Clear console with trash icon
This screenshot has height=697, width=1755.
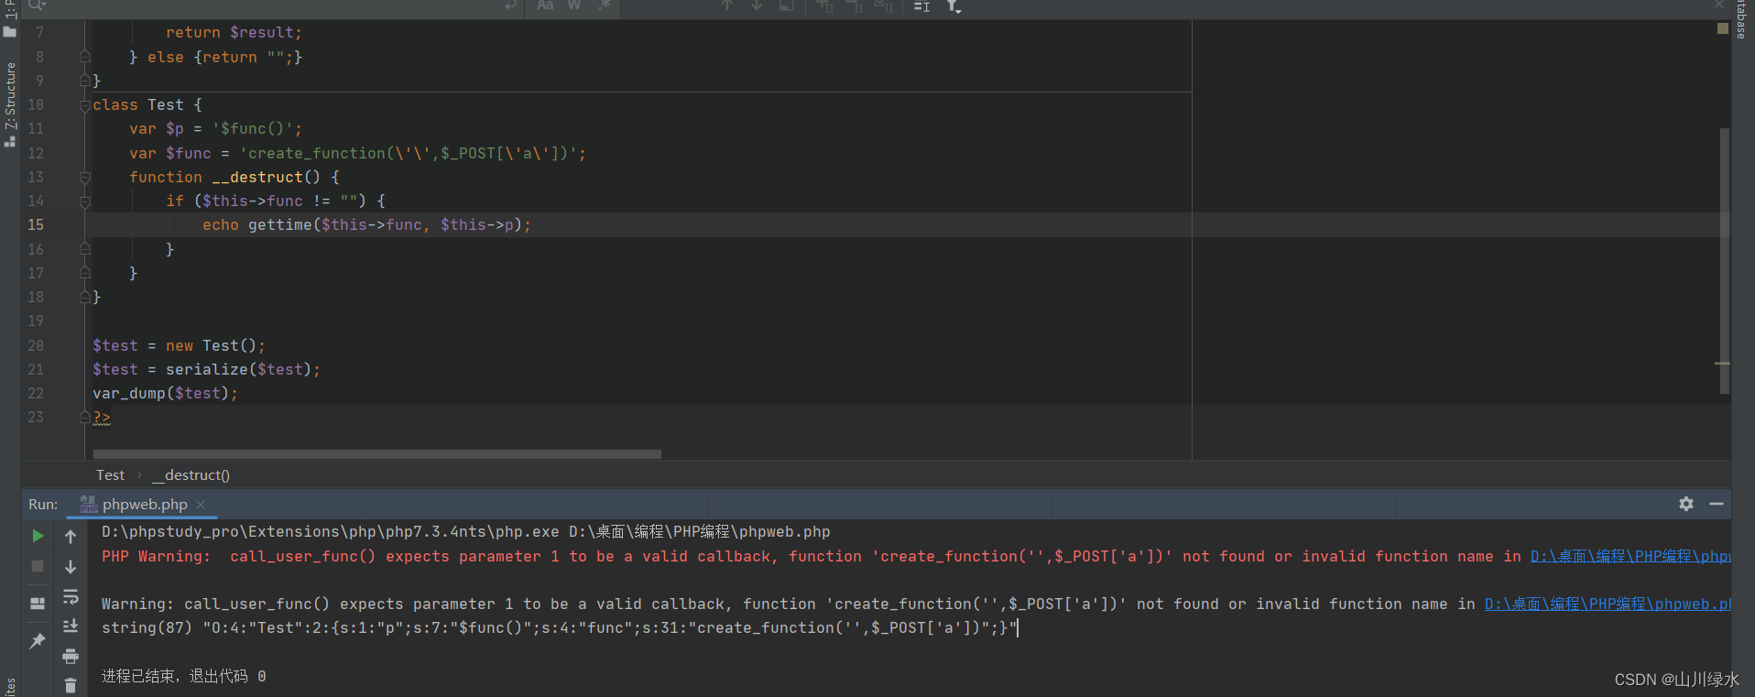coord(71,685)
